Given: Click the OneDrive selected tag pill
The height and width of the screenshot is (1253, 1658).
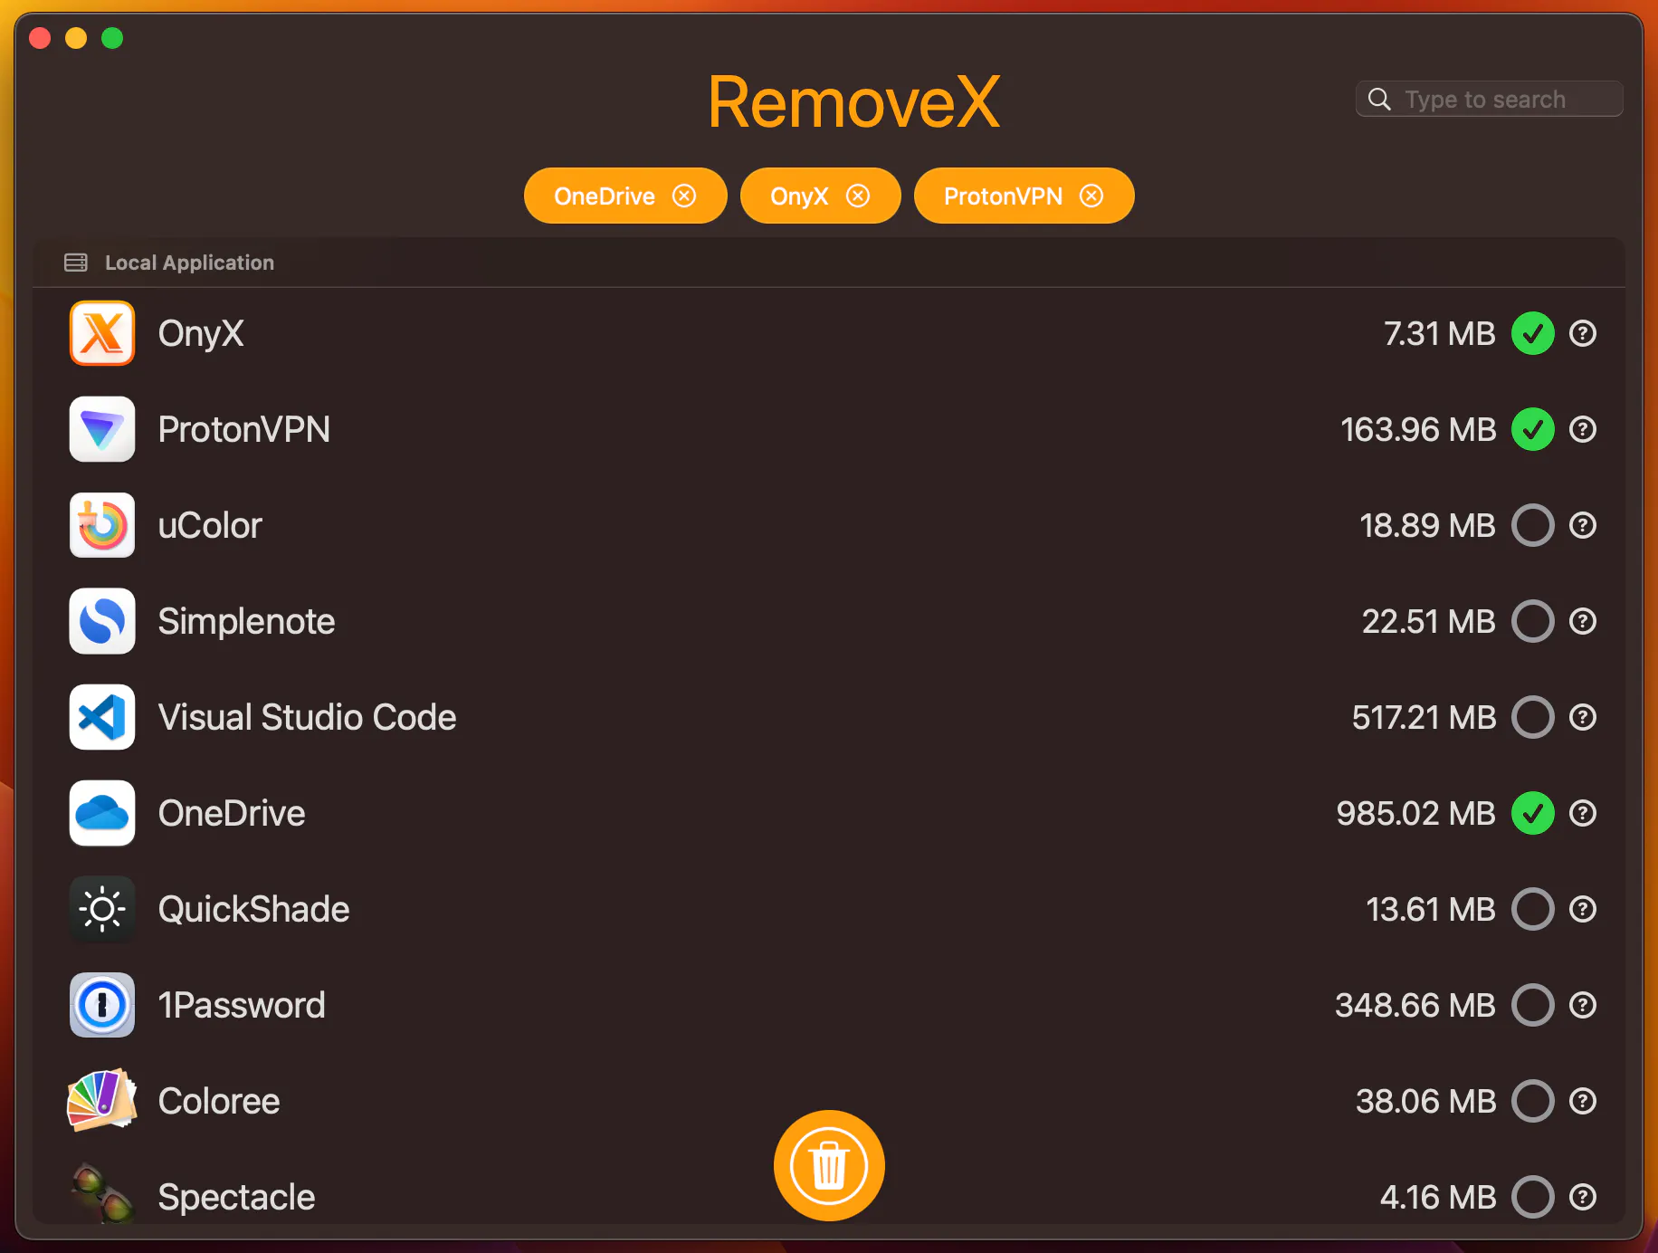Looking at the screenshot, I should click(625, 196).
